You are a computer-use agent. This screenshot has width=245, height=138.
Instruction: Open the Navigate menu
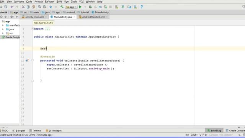click(19, 2)
